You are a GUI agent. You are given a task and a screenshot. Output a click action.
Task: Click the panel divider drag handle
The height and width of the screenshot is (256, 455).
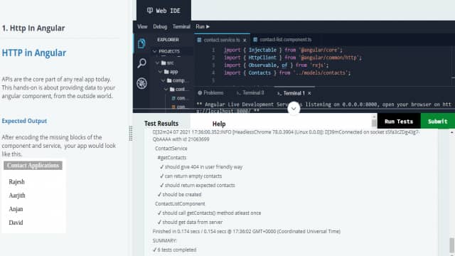131,133
